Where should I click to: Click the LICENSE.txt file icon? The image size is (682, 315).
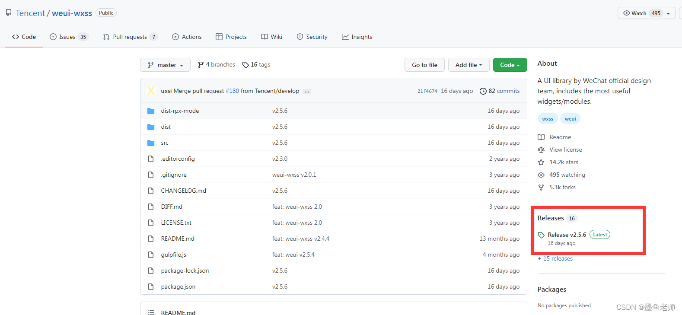coord(151,223)
